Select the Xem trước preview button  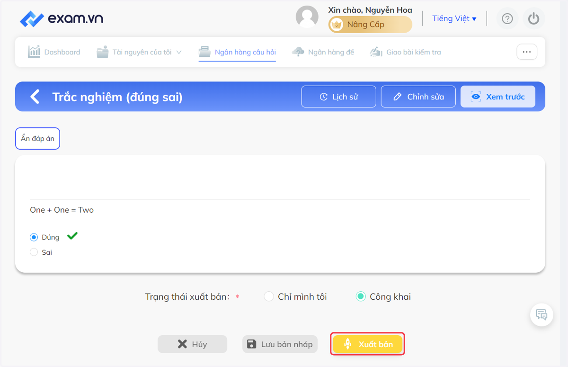pyautogui.click(x=498, y=97)
